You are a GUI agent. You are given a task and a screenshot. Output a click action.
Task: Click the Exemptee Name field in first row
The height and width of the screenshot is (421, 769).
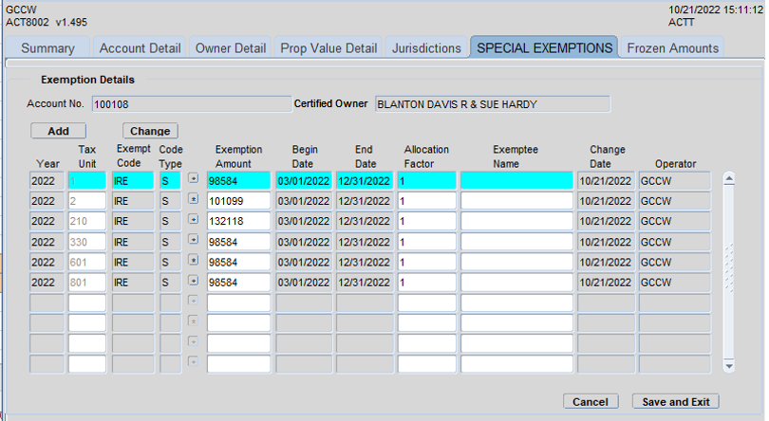pos(516,180)
